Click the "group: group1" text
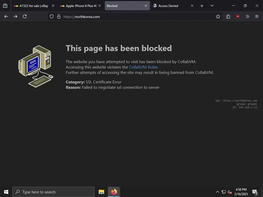Viewport: 263px width, 197px height. (247, 104)
